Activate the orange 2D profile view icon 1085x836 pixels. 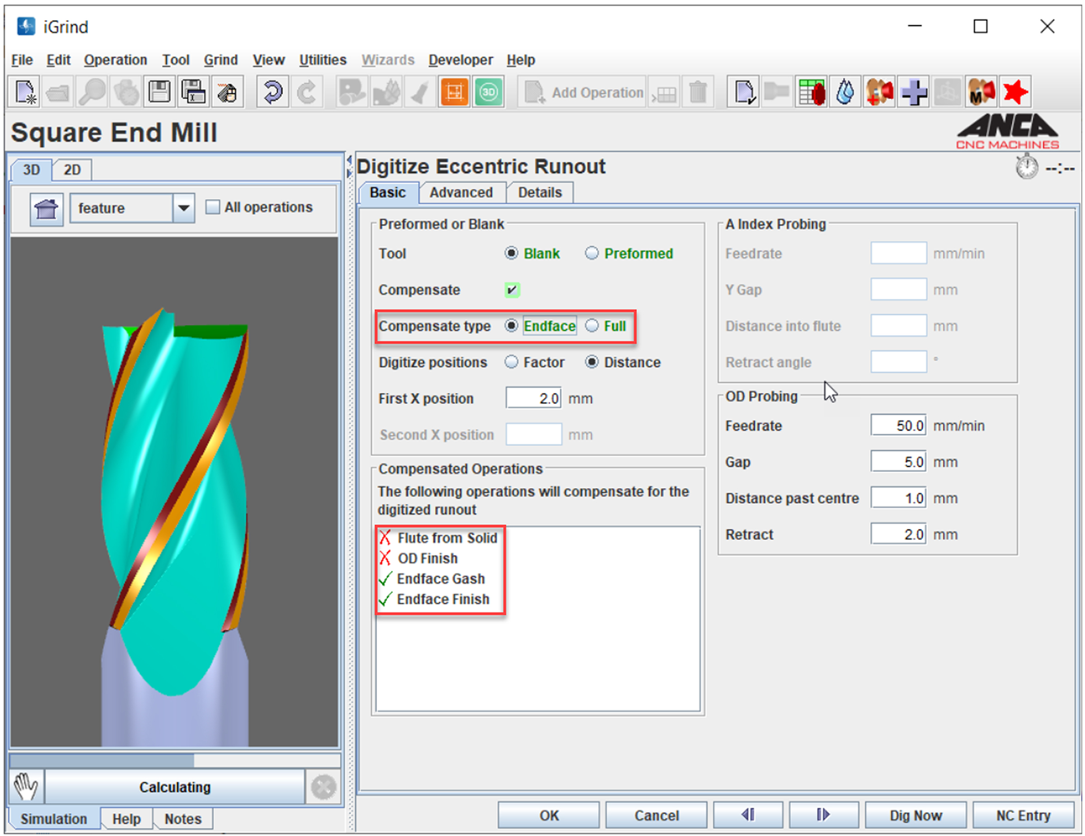[454, 92]
